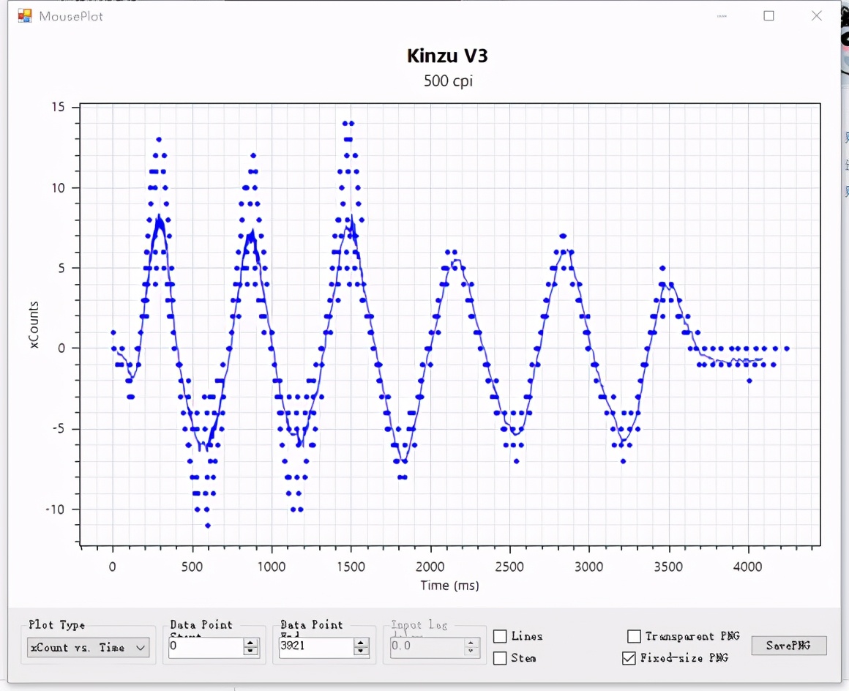Screen dimensions: 849x691
Task: Close the MousePlot window
Action: pos(817,15)
